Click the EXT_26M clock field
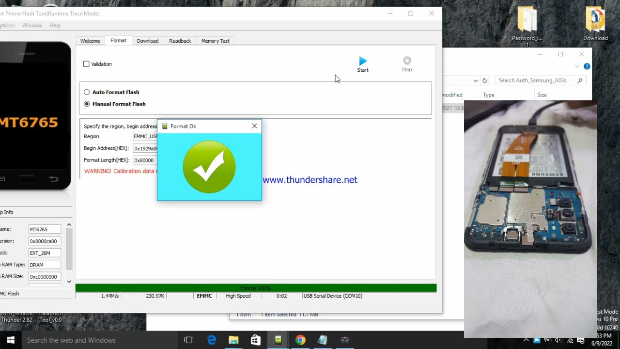 pyautogui.click(x=45, y=253)
